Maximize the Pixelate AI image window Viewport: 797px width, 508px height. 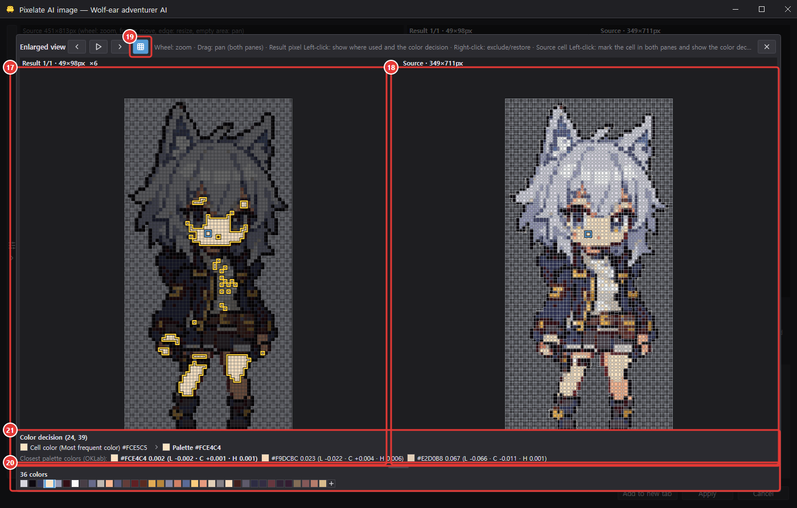762,9
